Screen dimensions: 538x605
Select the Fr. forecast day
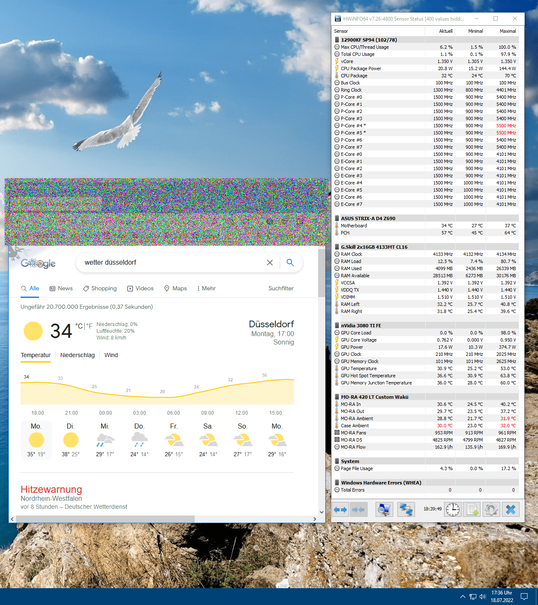pos(174,440)
